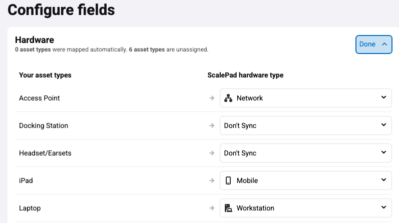Click the Mobile device icon
Image resolution: width=399 pixels, height=223 pixels.
(x=228, y=180)
